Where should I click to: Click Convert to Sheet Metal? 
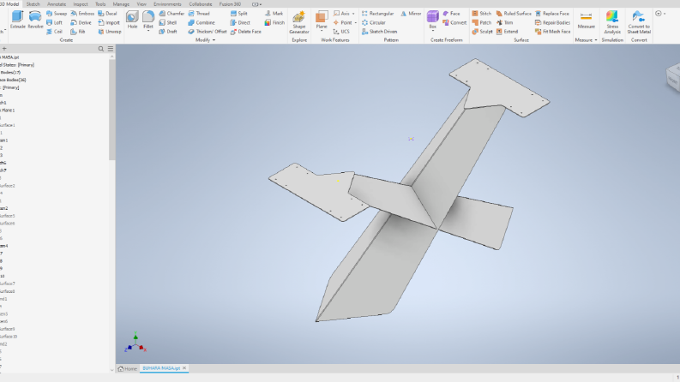pos(639,22)
